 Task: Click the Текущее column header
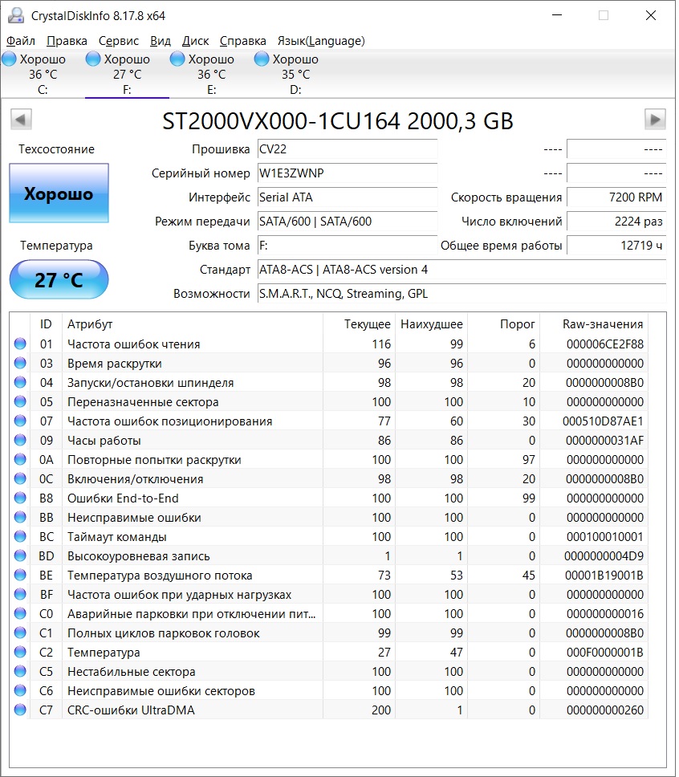click(359, 324)
